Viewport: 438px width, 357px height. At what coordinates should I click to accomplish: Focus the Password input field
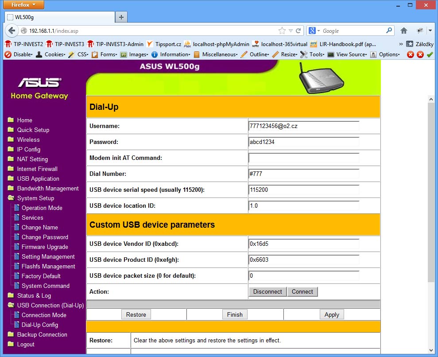point(304,142)
